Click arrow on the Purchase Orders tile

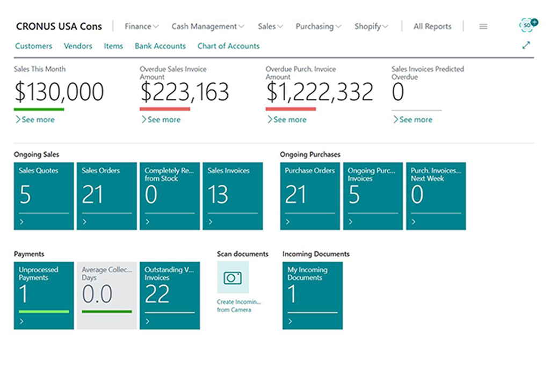pyautogui.click(x=288, y=222)
